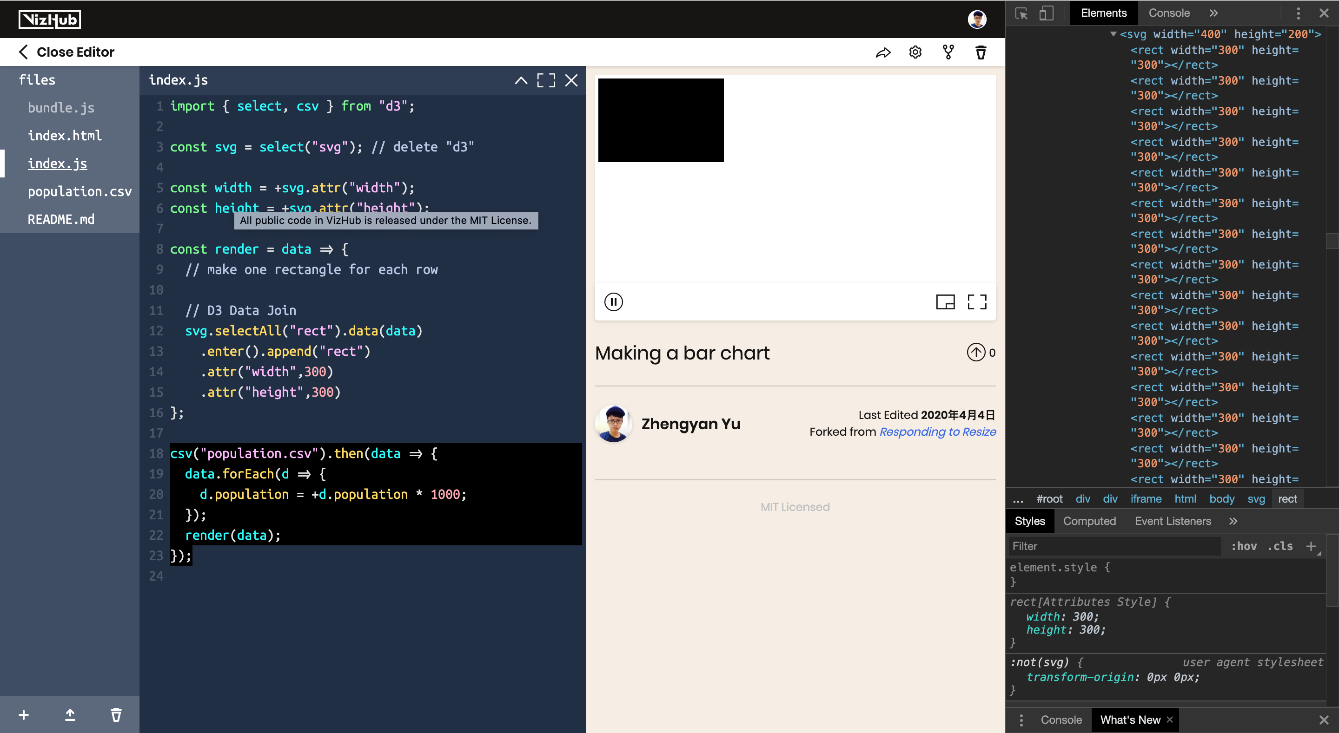Click the styles Filter input

(1114, 546)
